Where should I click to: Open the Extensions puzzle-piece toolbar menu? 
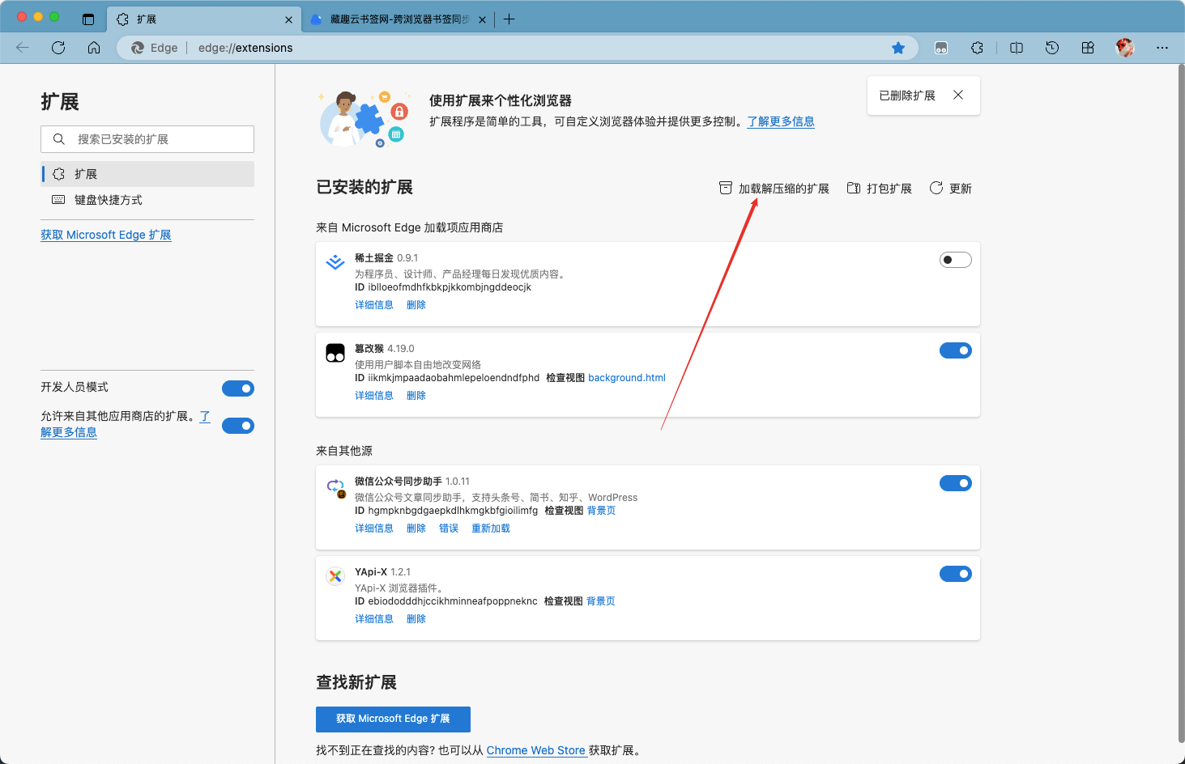pyautogui.click(x=977, y=48)
